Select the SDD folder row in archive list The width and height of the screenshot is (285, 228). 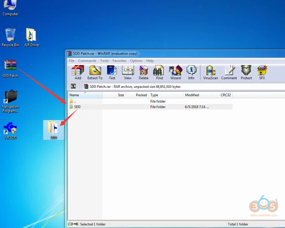(x=150, y=107)
